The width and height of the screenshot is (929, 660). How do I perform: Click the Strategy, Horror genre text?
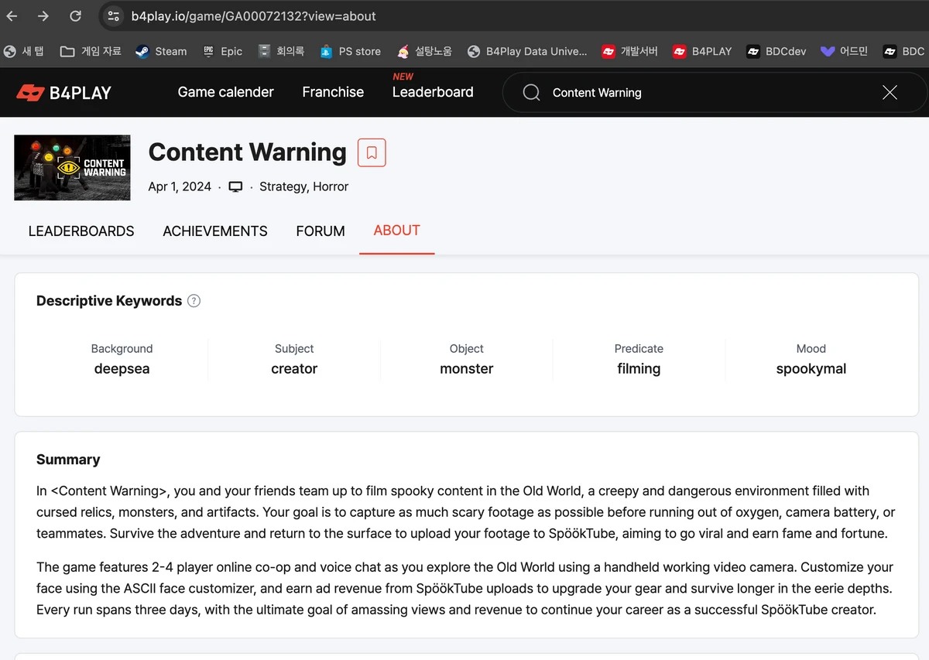pyautogui.click(x=303, y=186)
